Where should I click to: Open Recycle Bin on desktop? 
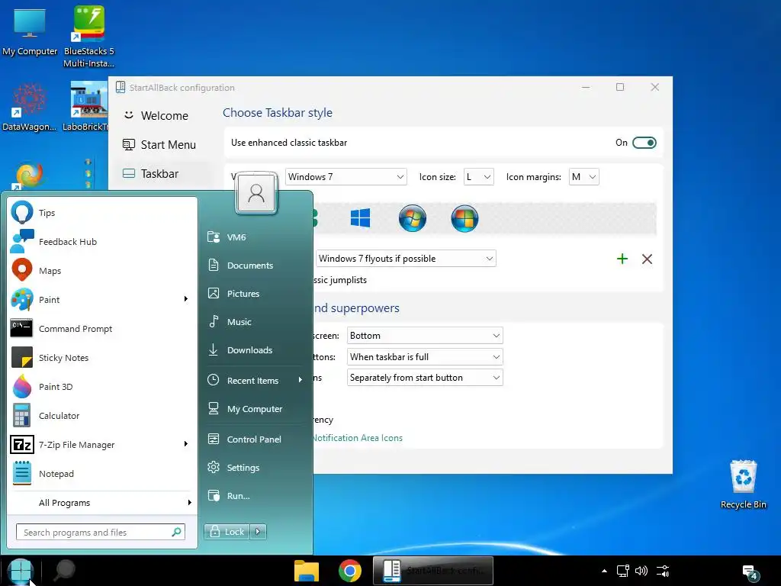coord(743,485)
